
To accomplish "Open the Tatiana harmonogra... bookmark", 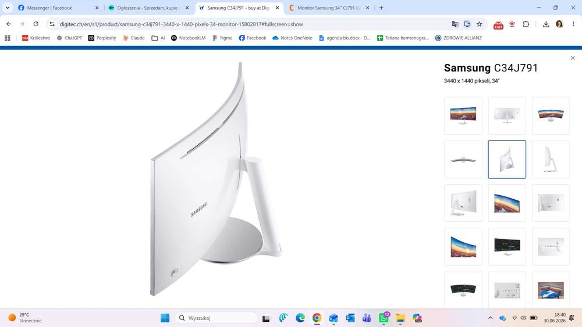I will 403,38.
